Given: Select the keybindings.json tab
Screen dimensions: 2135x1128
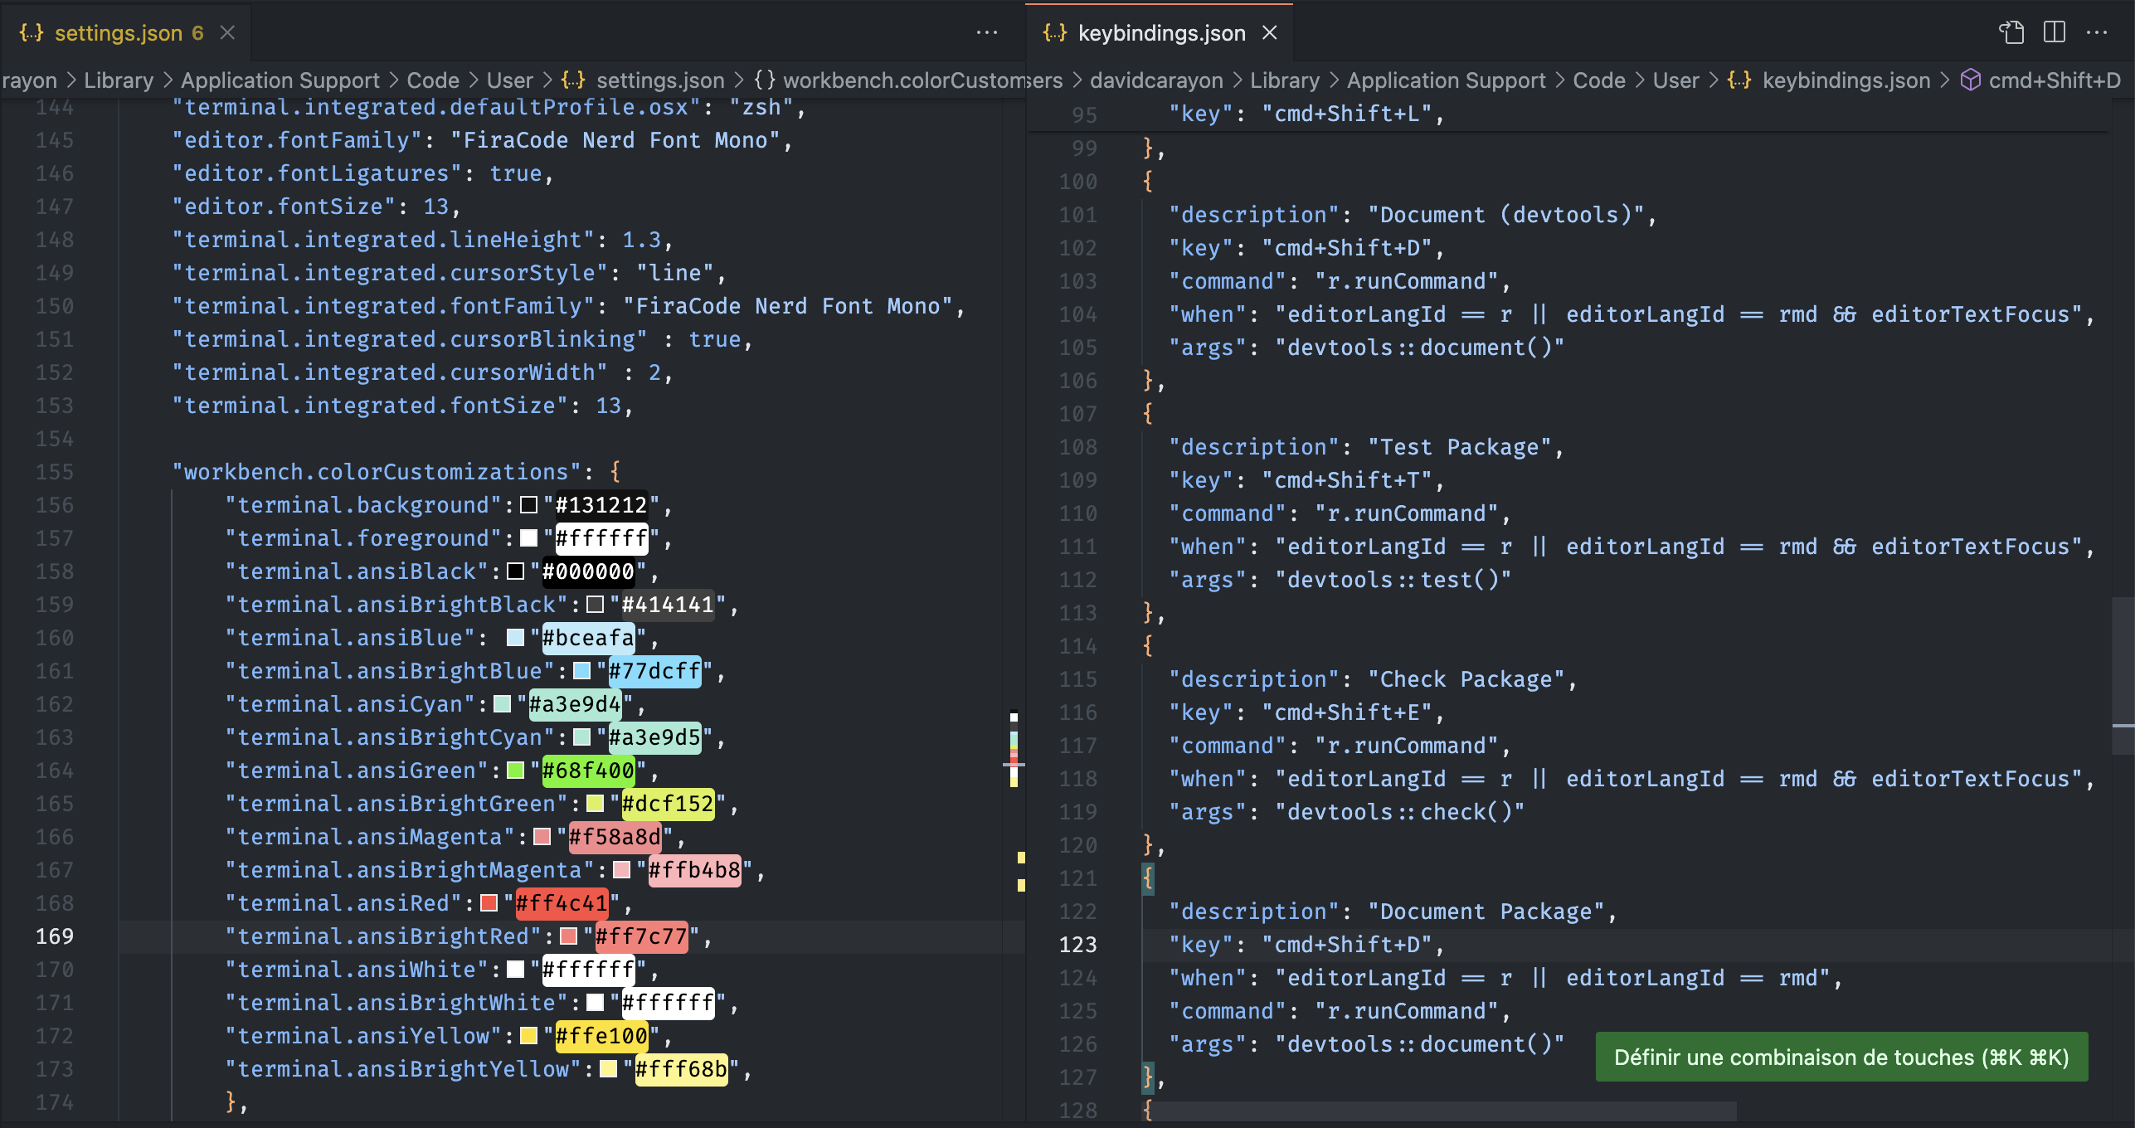Looking at the screenshot, I should (1160, 32).
